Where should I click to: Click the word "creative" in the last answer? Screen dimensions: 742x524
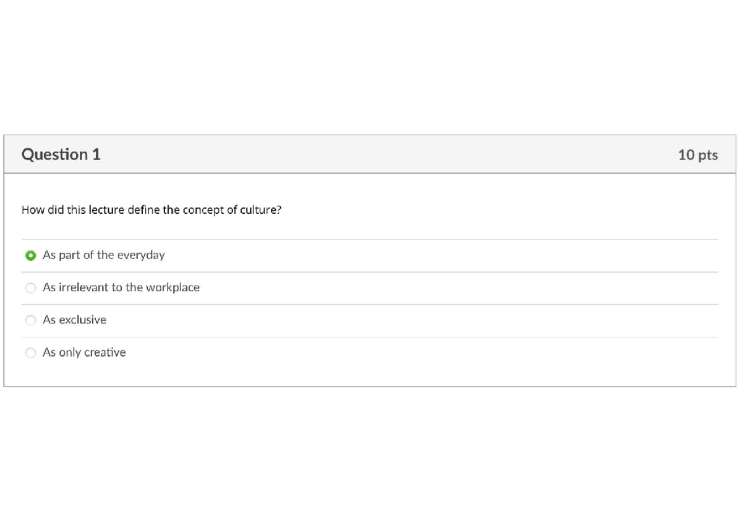pos(104,353)
